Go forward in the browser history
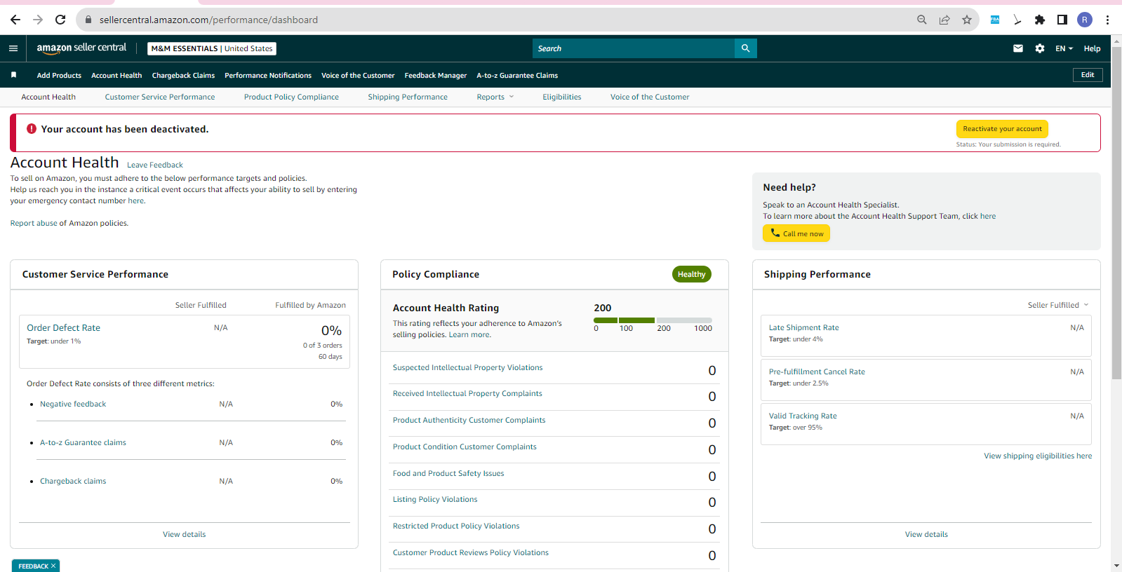1122x572 pixels. pos(38,20)
